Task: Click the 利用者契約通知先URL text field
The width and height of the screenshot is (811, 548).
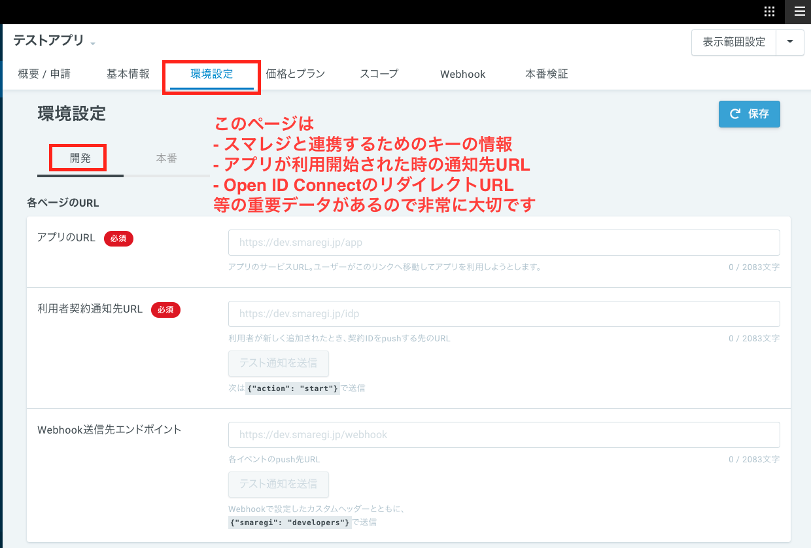Action: click(x=504, y=314)
